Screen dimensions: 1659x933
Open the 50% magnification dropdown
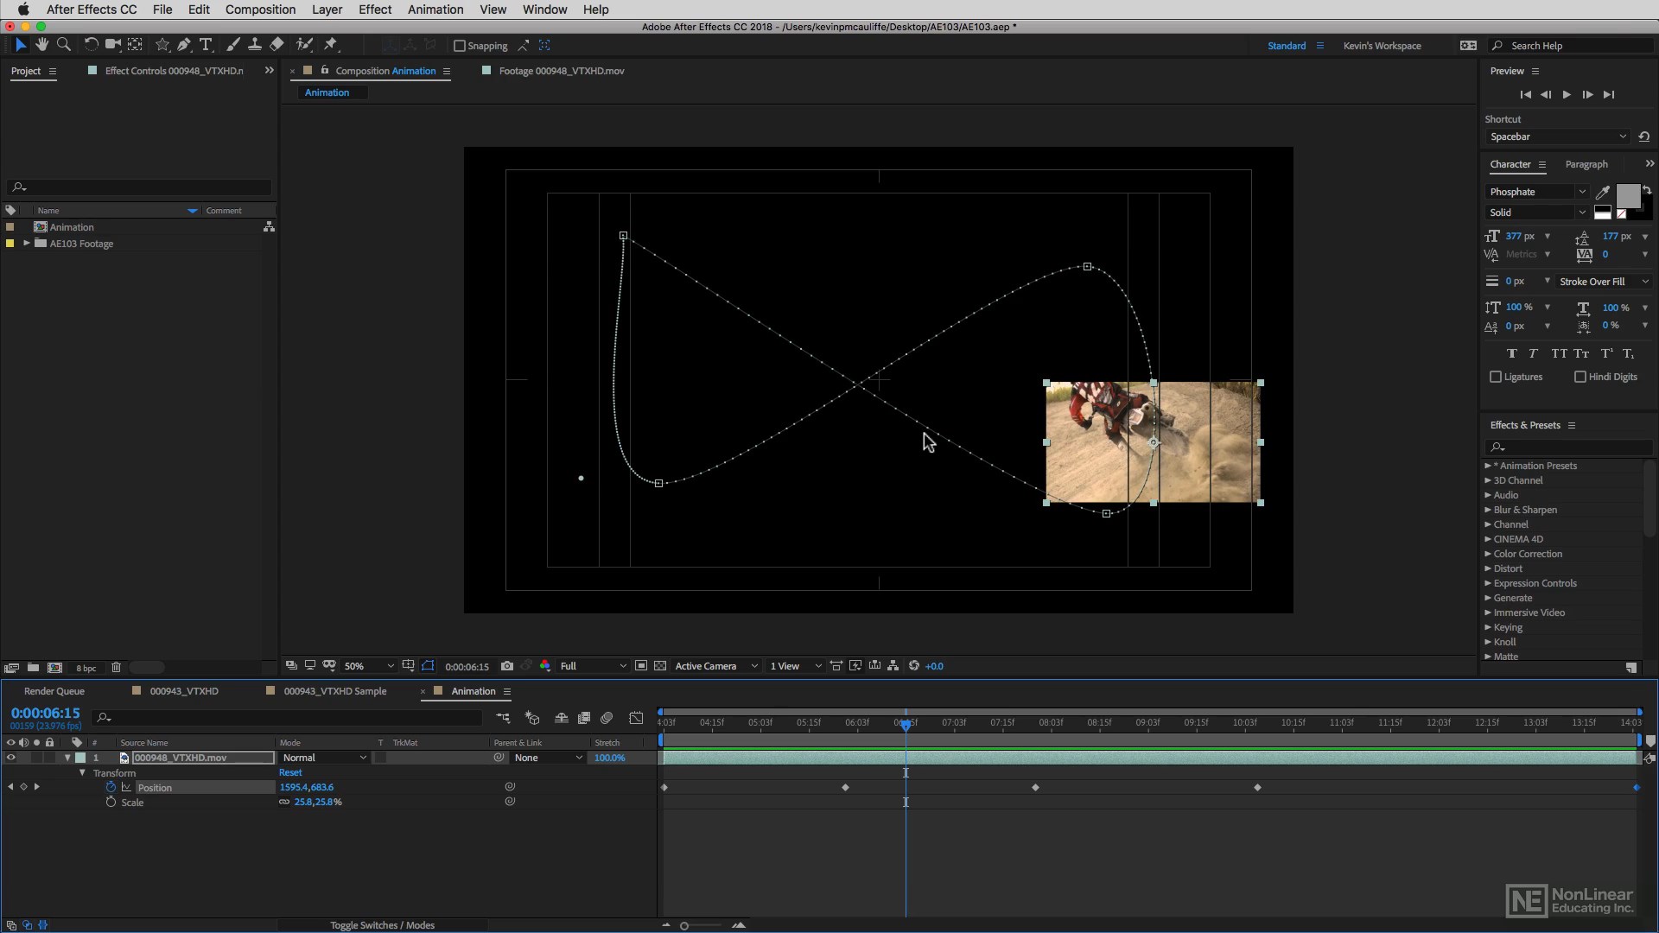369,666
